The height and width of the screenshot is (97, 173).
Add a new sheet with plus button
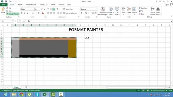(26, 87)
